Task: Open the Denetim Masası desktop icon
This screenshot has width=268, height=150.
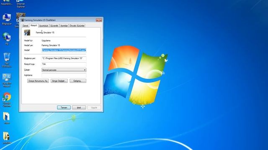Action: tap(7, 80)
